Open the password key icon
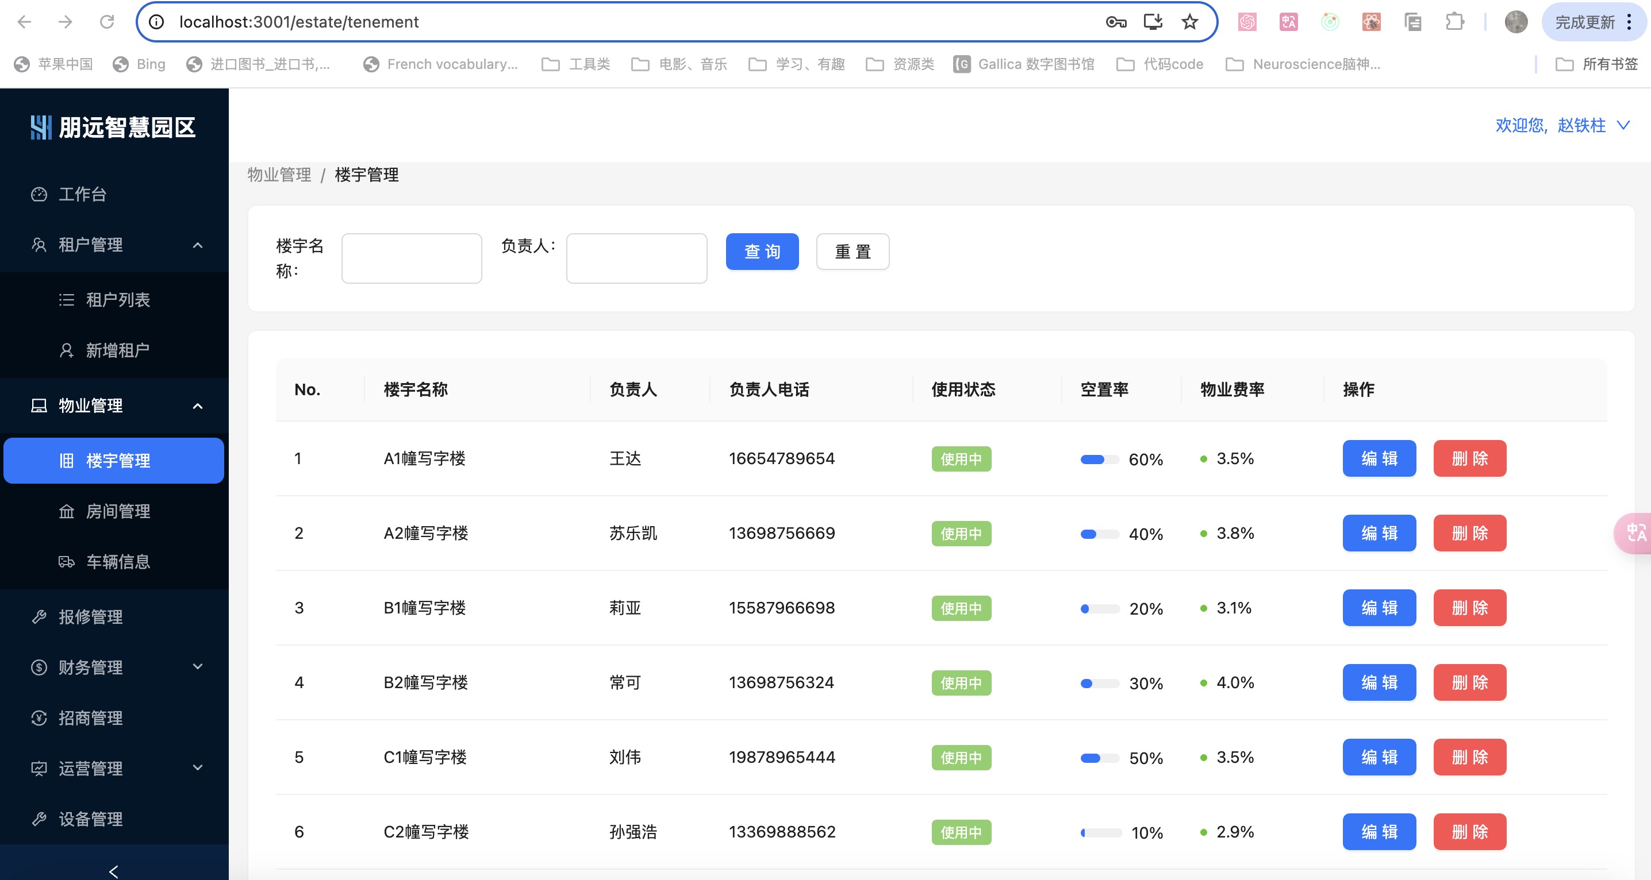 point(1116,22)
